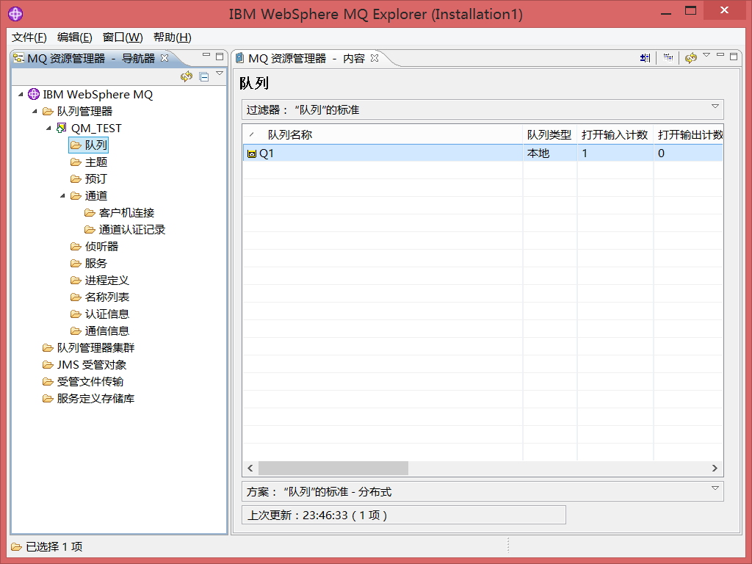Click first blue compare icon in content toolbar
The image size is (752, 564).
click(x=645, y=58)
